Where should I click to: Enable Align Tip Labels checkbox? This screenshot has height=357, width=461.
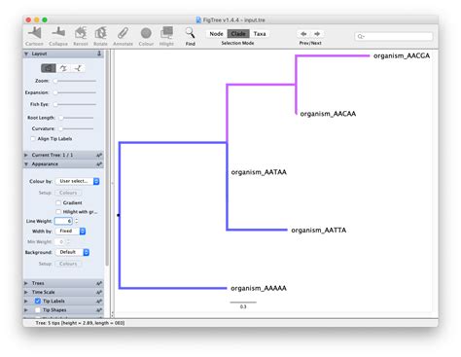33,139
